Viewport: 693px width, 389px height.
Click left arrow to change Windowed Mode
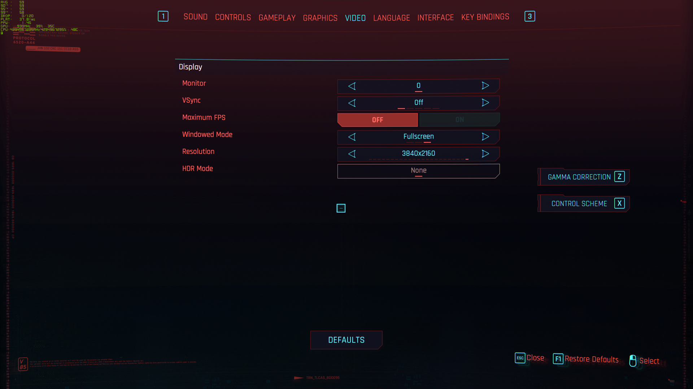pyautogui.click(x=352, y=137)
